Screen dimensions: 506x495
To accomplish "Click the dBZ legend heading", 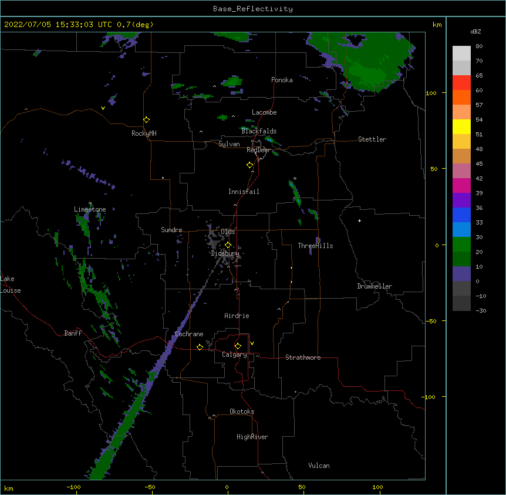I will click(x=475, y=31).
